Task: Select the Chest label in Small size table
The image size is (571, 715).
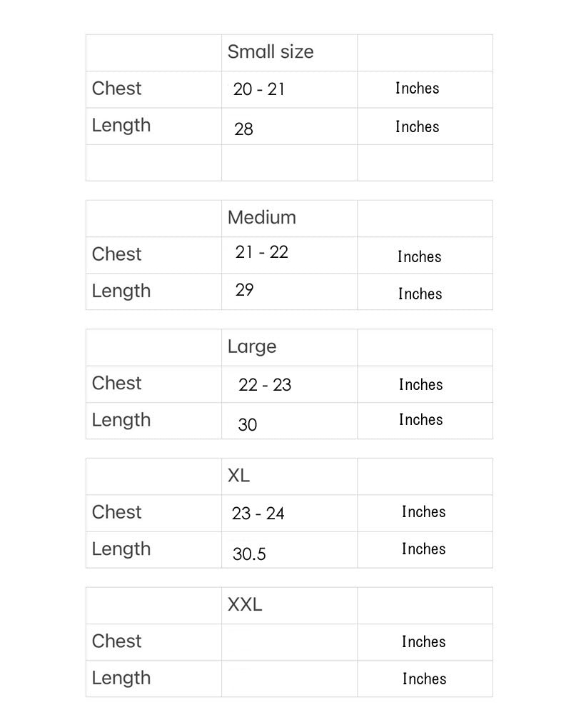Action: 117,89
